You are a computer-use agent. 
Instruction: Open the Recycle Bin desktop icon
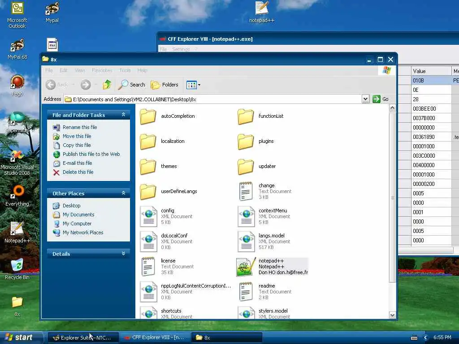coord(17,269)
